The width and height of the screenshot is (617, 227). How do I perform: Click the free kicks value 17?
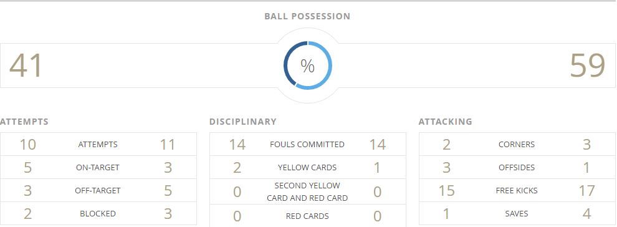586,191
